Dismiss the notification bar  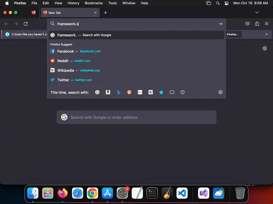pyautogui.click(x=267, y=34)
